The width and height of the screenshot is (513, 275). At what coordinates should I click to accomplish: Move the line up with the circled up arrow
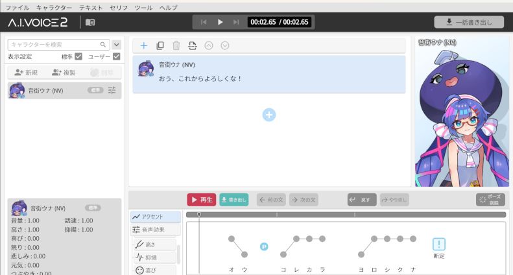[x=208, y=45]
